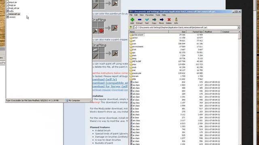Sort list by the Size column header

[177, 32]
